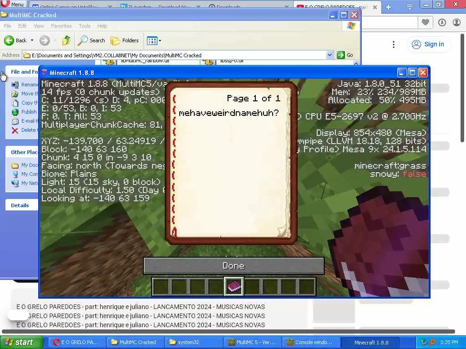Toggle Folders pane in explorer toolbar
This screenshot has height=349, width=466.
[125, 40]
